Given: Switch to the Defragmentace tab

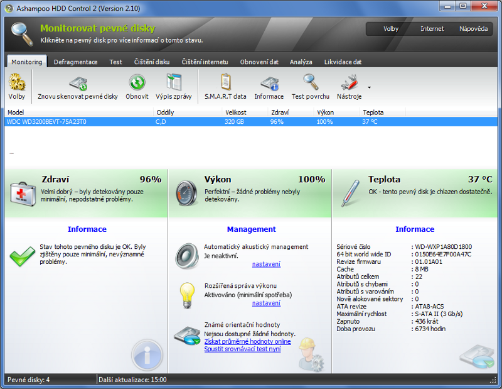Looking at the screenshot, I should [x=75, y=62].
